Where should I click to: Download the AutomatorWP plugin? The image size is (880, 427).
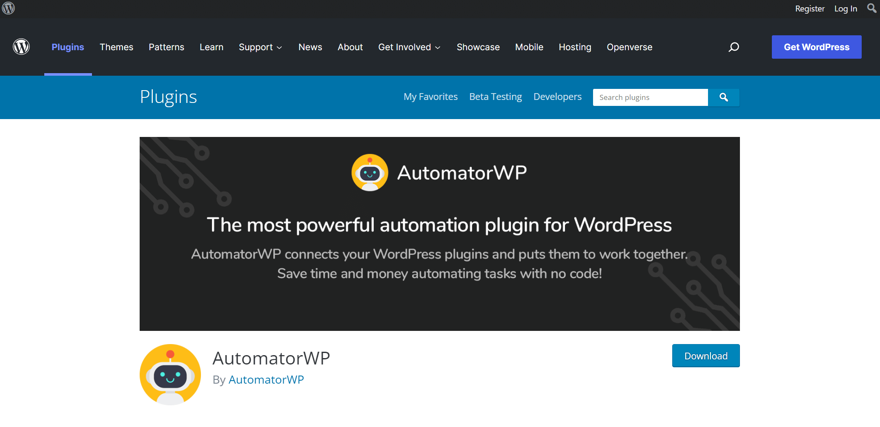pos(706,356)
